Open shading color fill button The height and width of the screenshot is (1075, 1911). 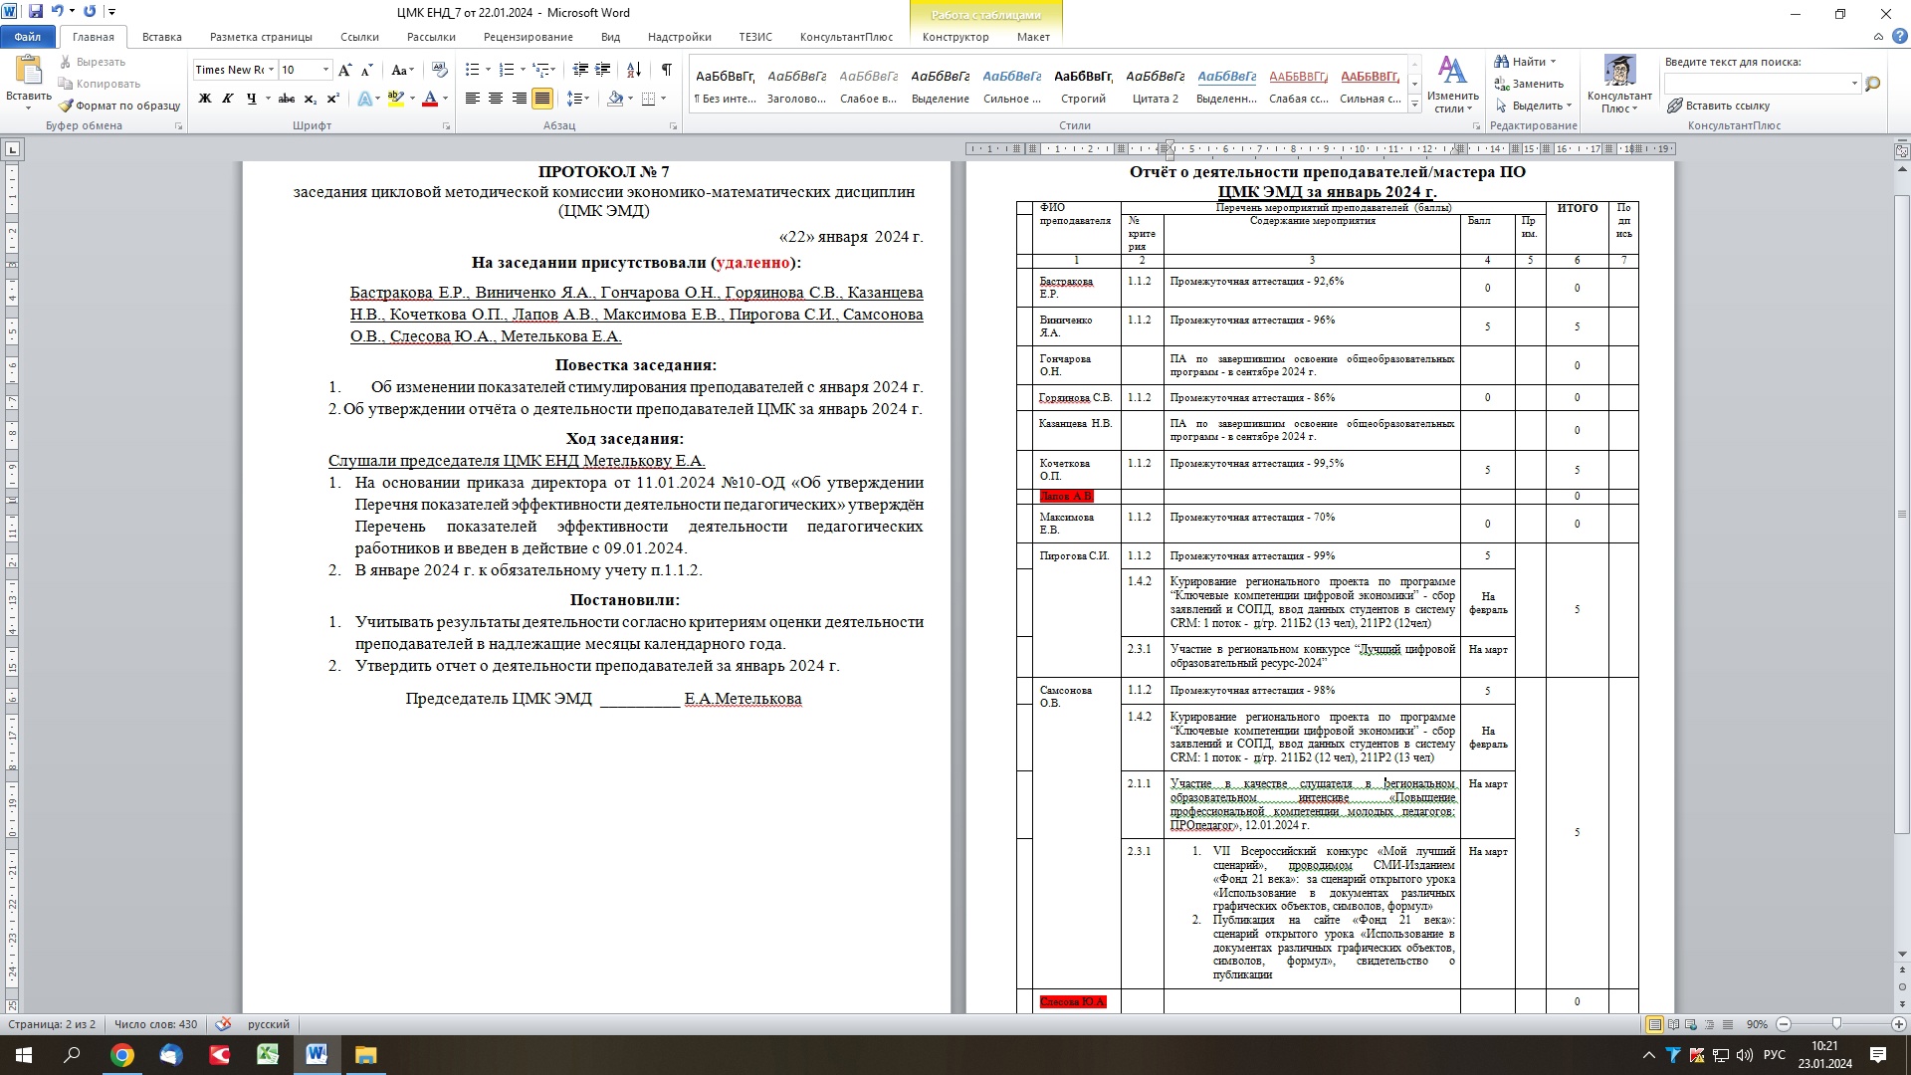615,99
